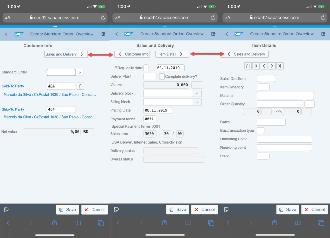This screenshot has width=330, height=238.
Task: Toggle the SAP logo in the header bar
Action: coord(19,33)
